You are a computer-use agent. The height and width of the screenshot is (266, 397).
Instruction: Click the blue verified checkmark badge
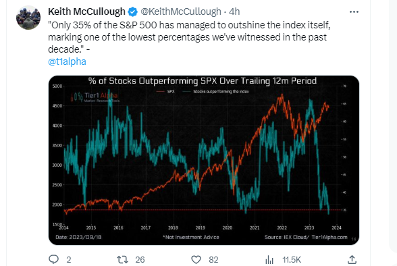[132, 11]
